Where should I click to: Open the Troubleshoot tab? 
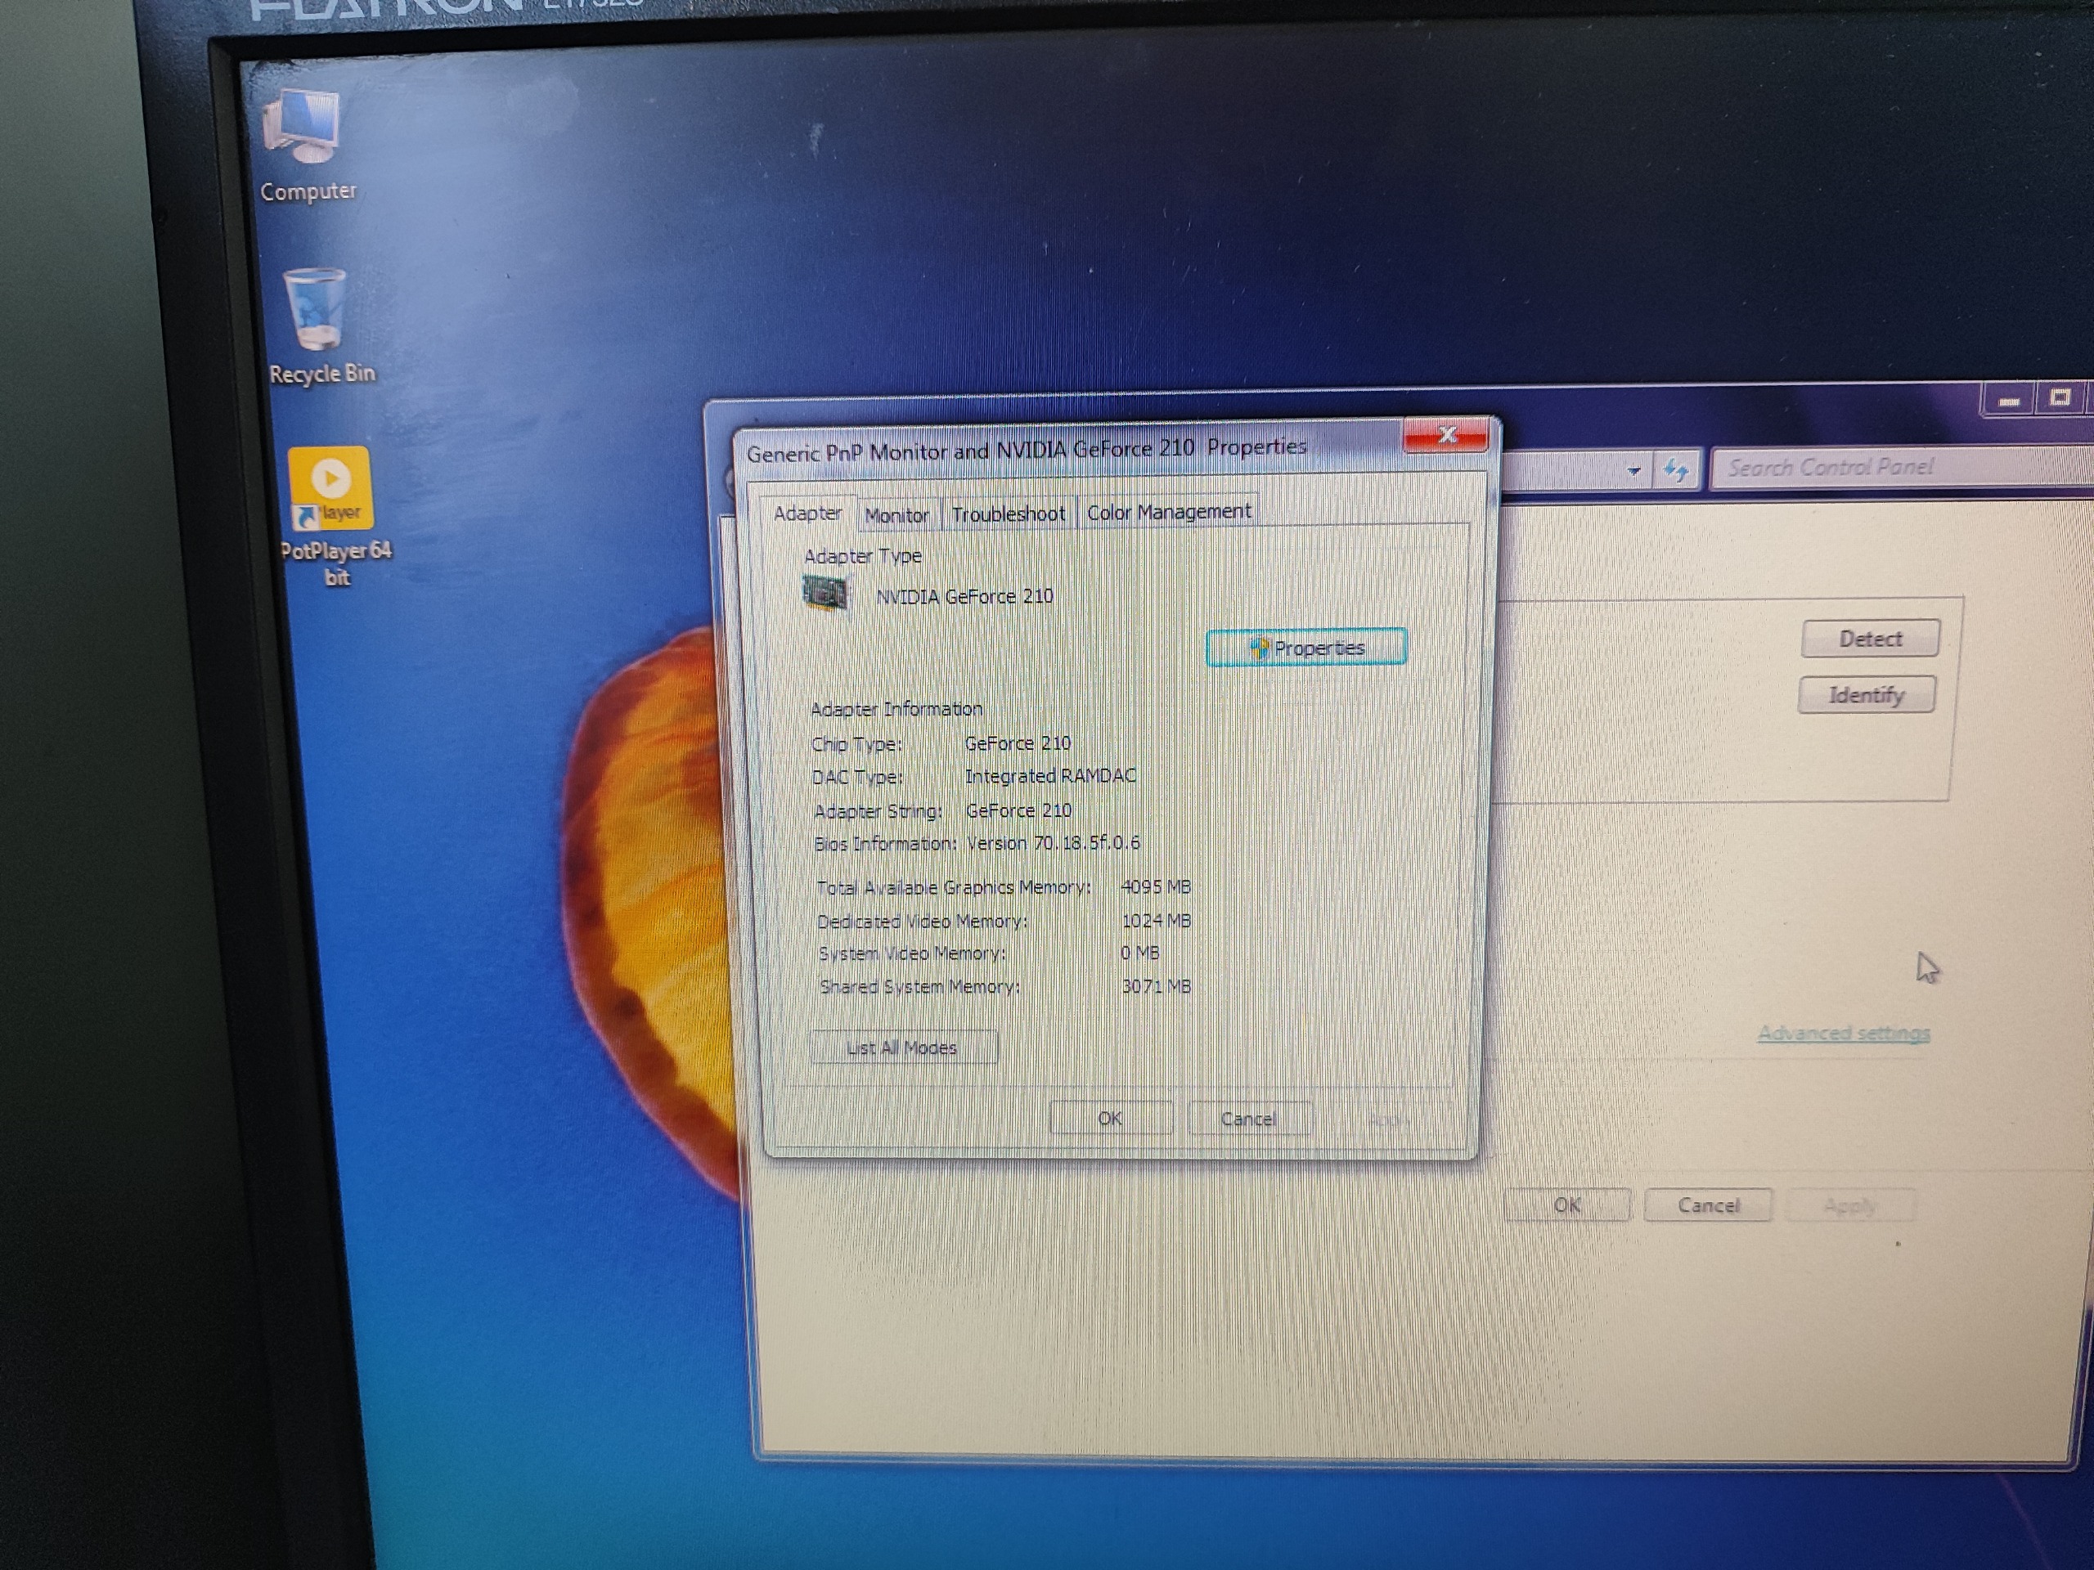pos(1009,514)
